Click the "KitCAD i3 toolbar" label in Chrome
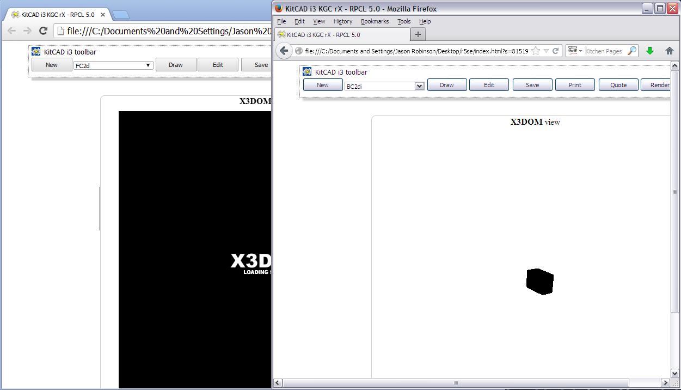This screenshot has width=681, height=390. click(x=70, y=52)
